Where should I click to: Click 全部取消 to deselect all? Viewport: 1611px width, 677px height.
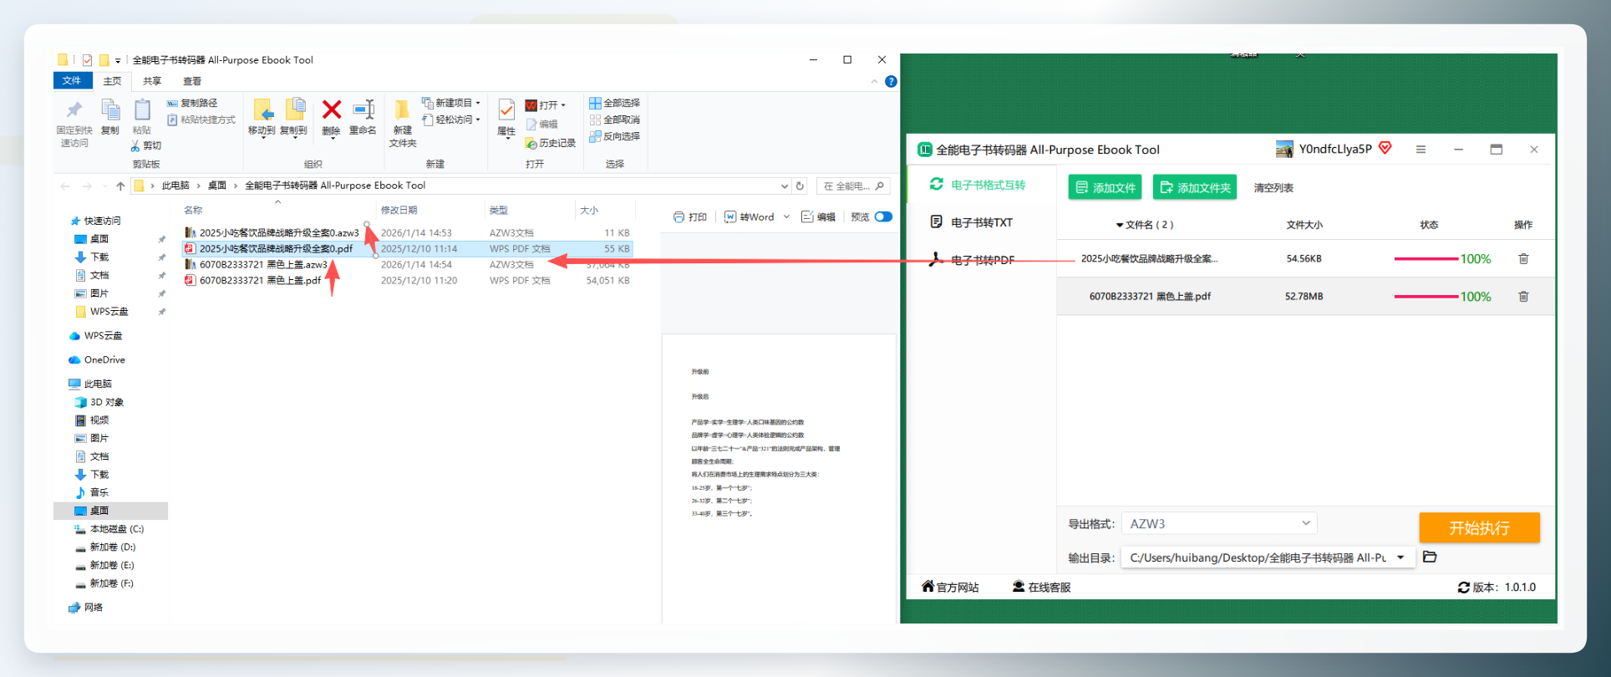click(x=615, y=120)
